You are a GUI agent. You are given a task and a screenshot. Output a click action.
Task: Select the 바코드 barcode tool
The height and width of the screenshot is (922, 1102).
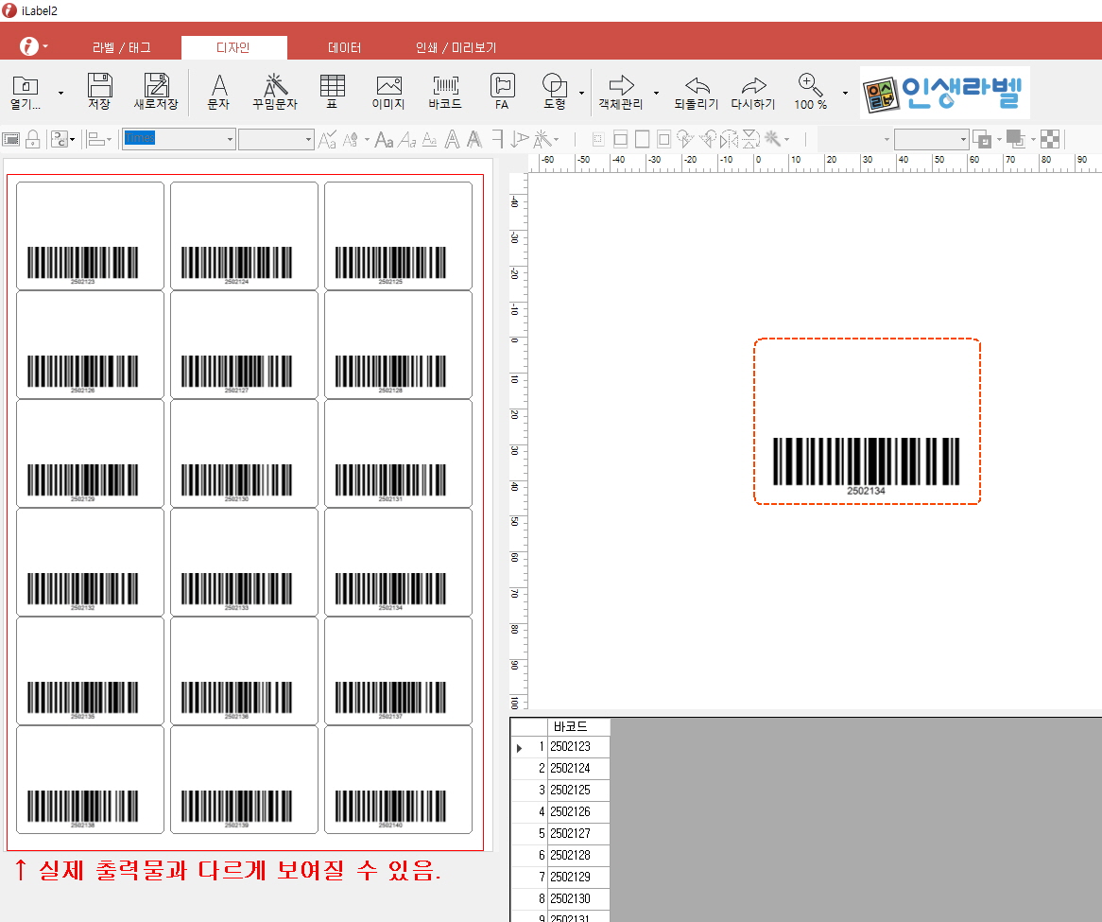click(445, 93)
